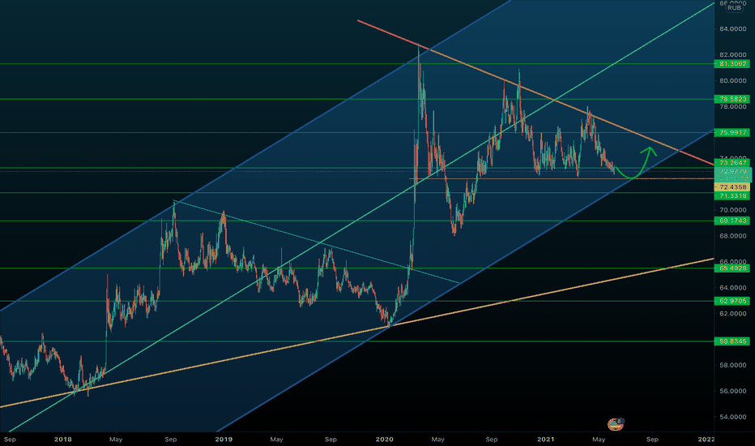Screen dimensions: 755x446
Task: Select the 62.9705 price level label
Action: 732,301
